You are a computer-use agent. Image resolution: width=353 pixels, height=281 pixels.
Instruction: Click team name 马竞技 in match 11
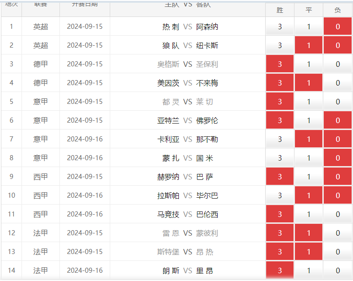(168, 214)
